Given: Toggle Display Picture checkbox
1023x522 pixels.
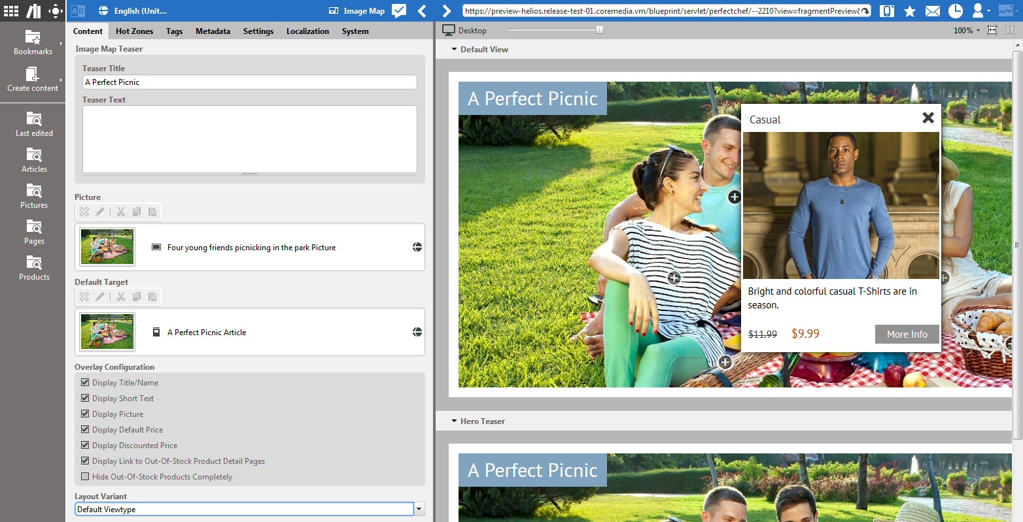Looking at the screenshot, I should 85,414.
